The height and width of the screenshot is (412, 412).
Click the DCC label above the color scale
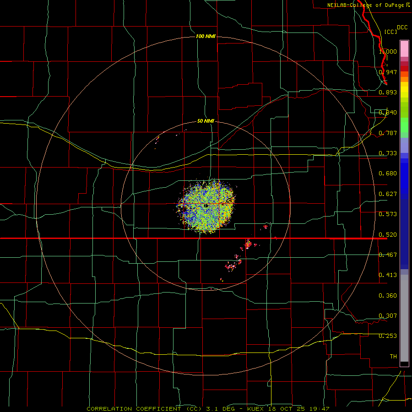402,27
